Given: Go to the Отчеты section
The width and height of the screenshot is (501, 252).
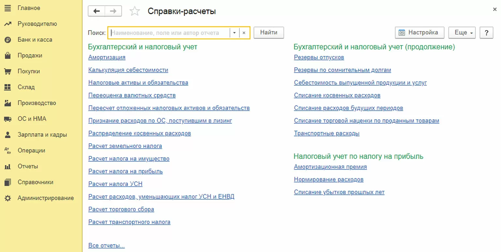Looking at the screenshot, I should (x=28, y=166).
